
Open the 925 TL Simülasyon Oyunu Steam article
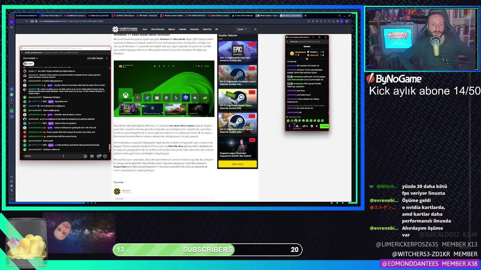237,75
